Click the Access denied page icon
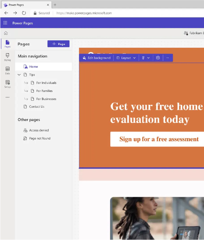 click(25, 130)
